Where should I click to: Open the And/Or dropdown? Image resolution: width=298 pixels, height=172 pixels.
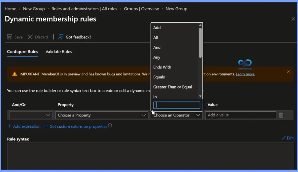coord(31,115)
